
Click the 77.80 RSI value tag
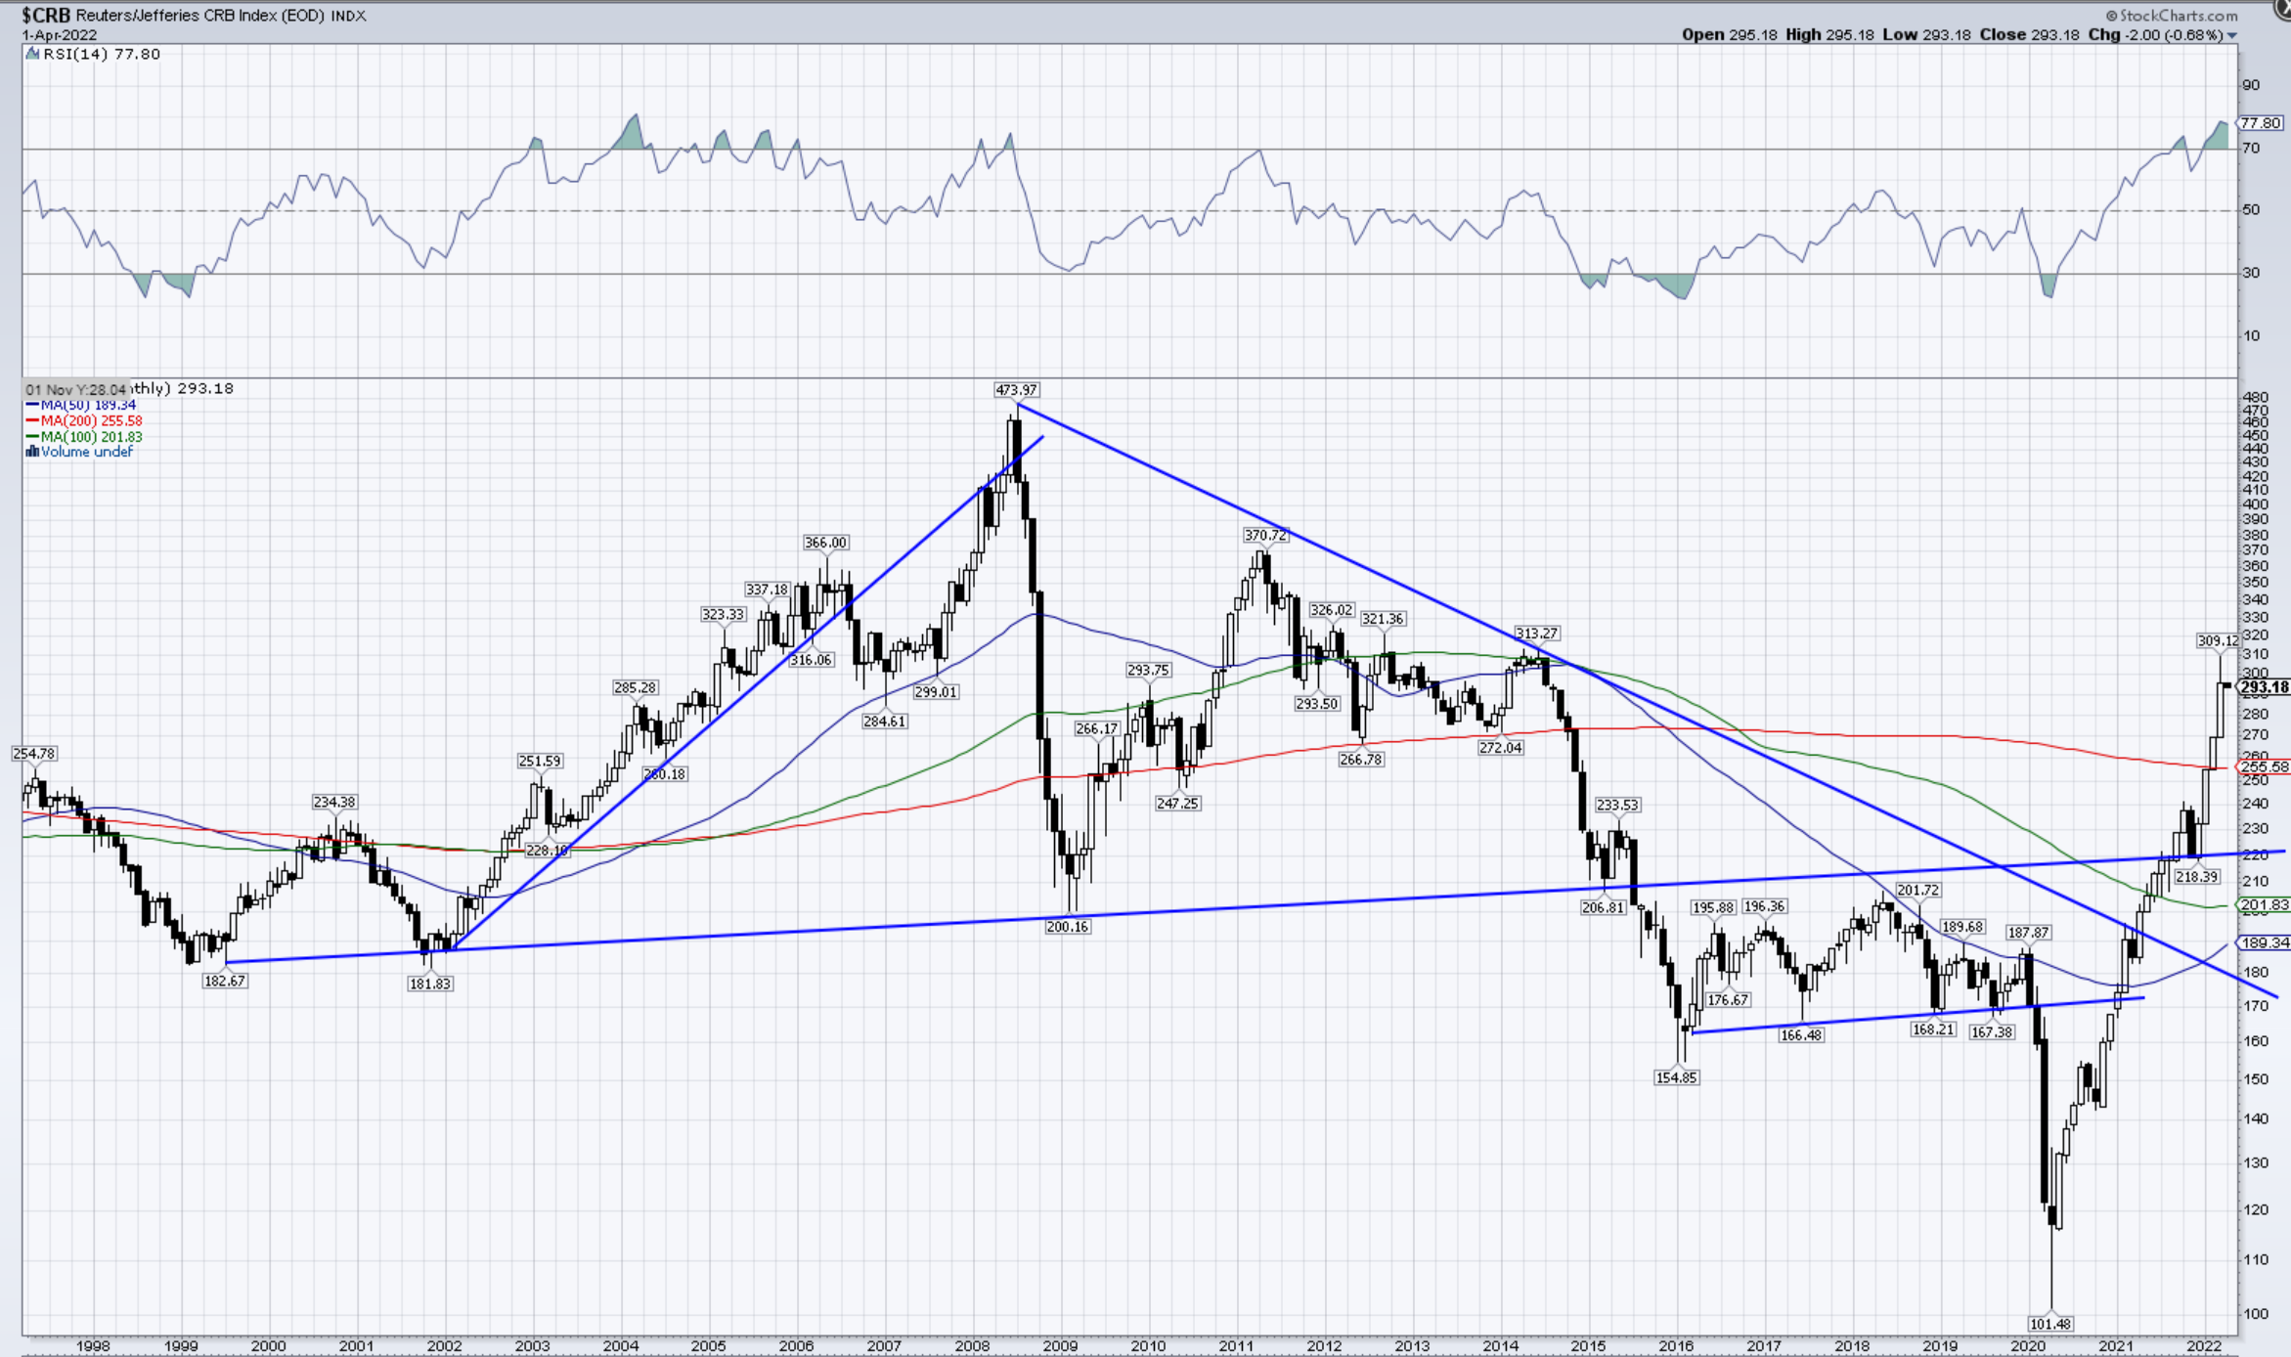(2261, 123)
